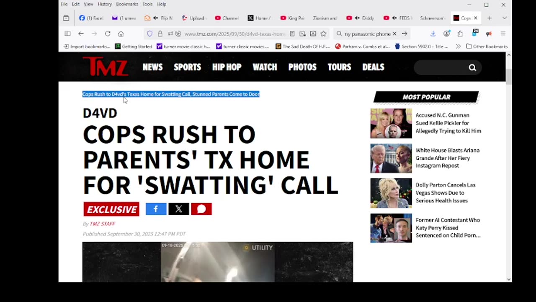
Task: Open the Help menu
Action: [162, 4]
